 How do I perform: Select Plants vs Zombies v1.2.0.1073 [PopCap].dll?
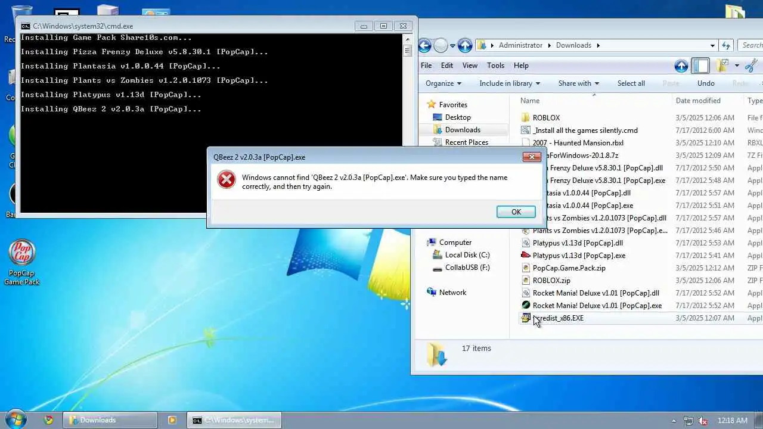pos(600,218)
